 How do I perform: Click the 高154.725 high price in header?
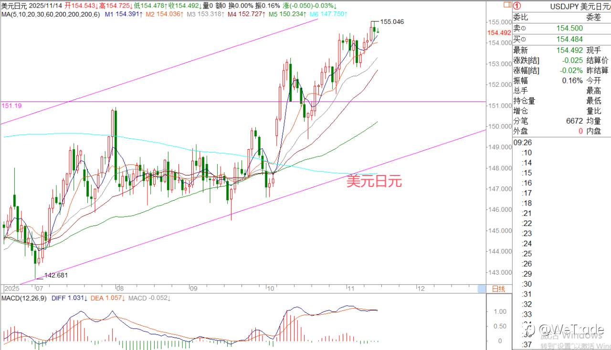pos(116,6)
